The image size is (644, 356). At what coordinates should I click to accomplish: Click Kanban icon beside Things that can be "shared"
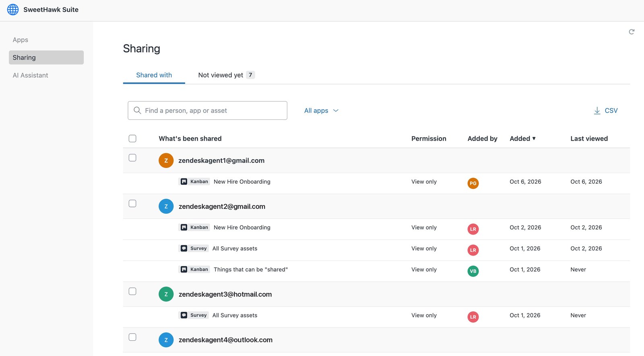pyautogui.click(x=184, y=270)
